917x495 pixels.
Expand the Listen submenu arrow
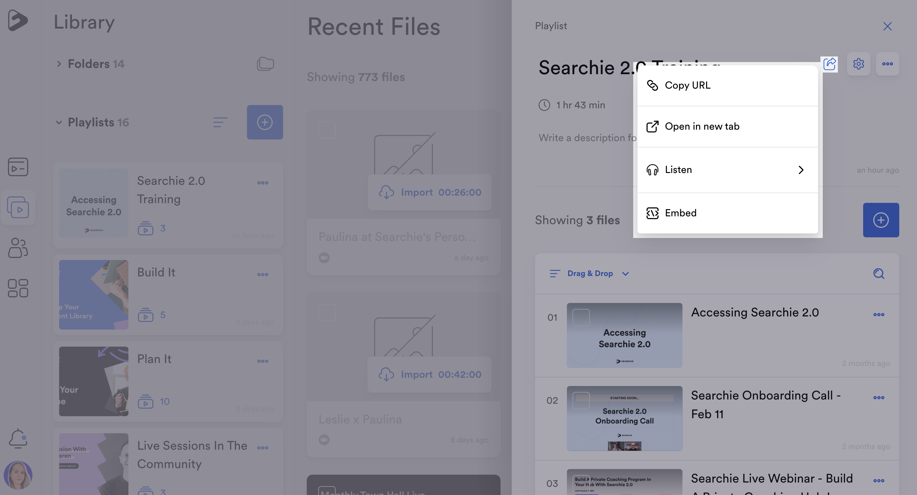801,170
